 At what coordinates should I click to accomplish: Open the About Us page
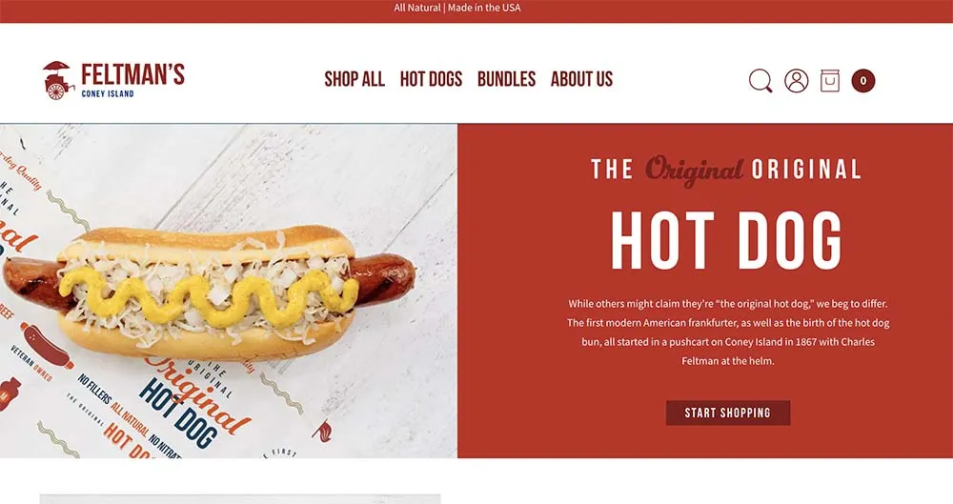(x=581, y=79)
